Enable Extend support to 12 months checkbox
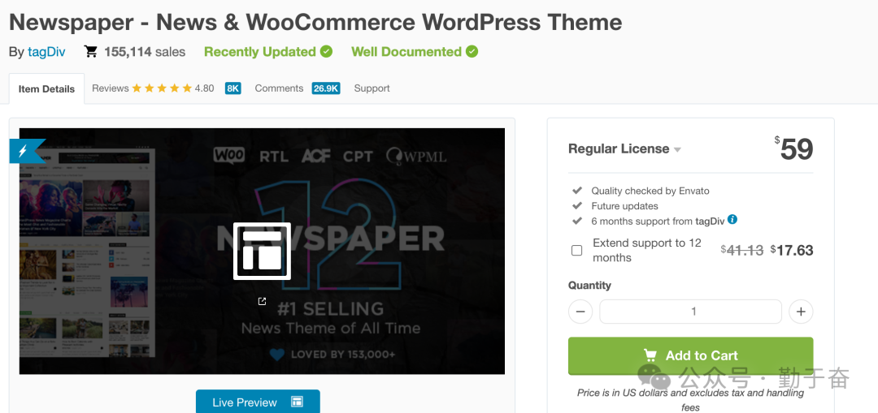The image size is (878, 413). [576, 251]
